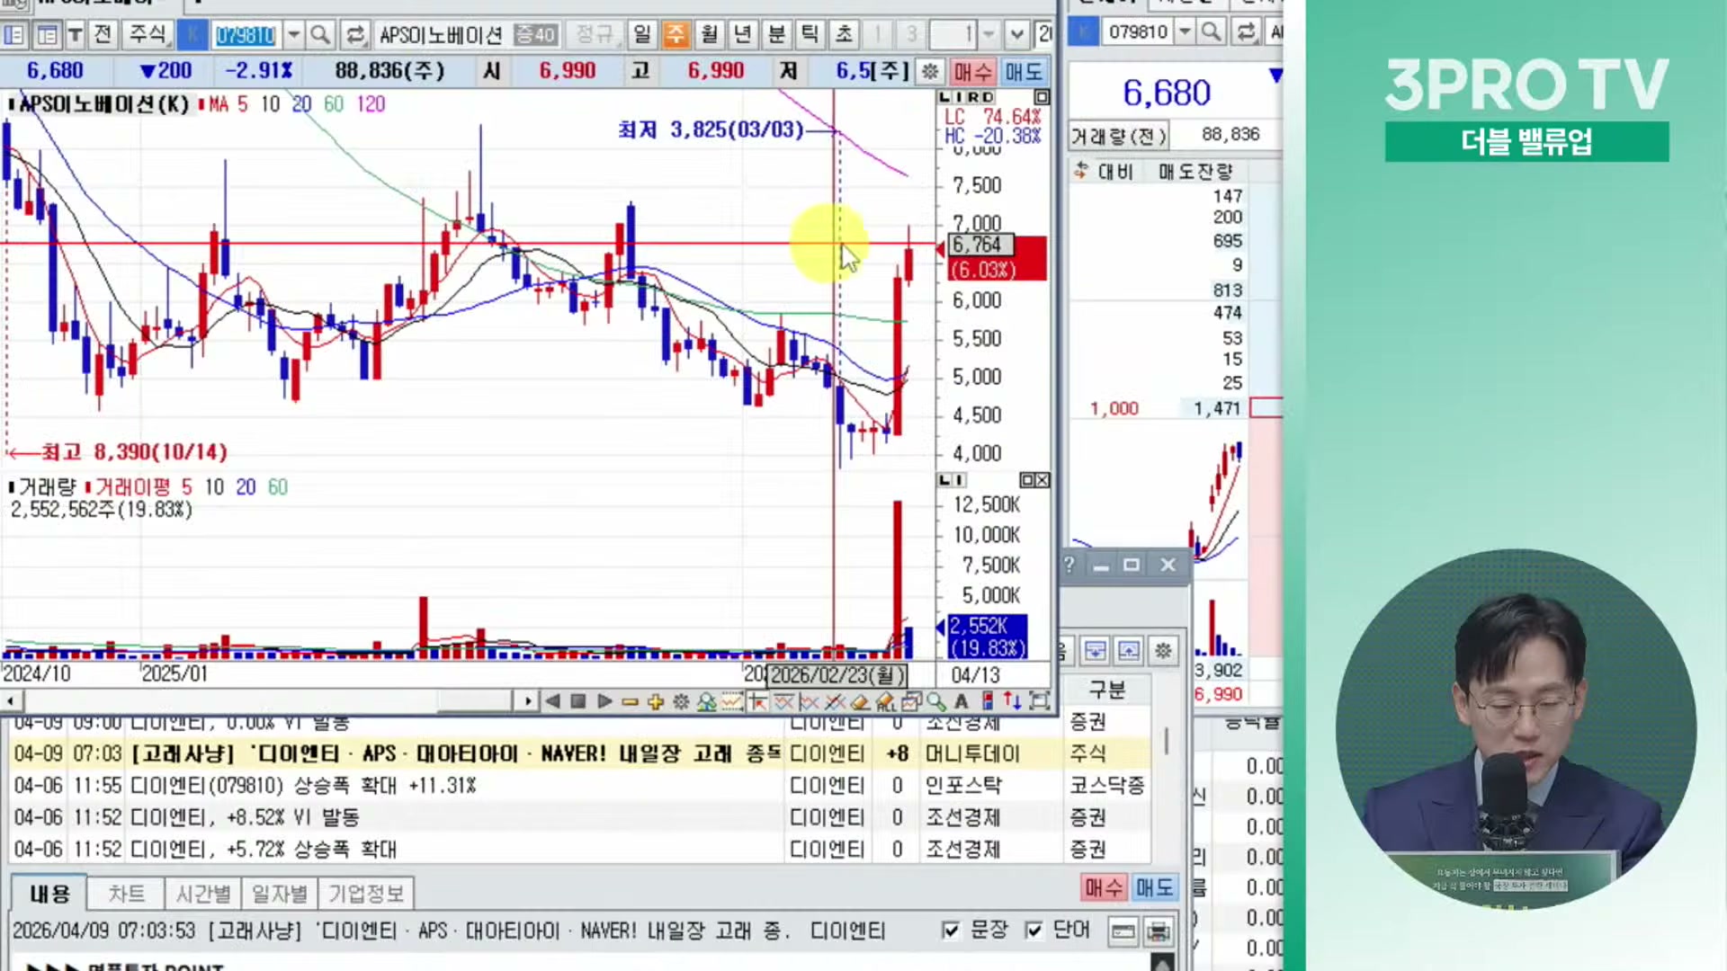Click the stock search magnifier icon
Screen dimensions: 1727x971
coord(319,35)
